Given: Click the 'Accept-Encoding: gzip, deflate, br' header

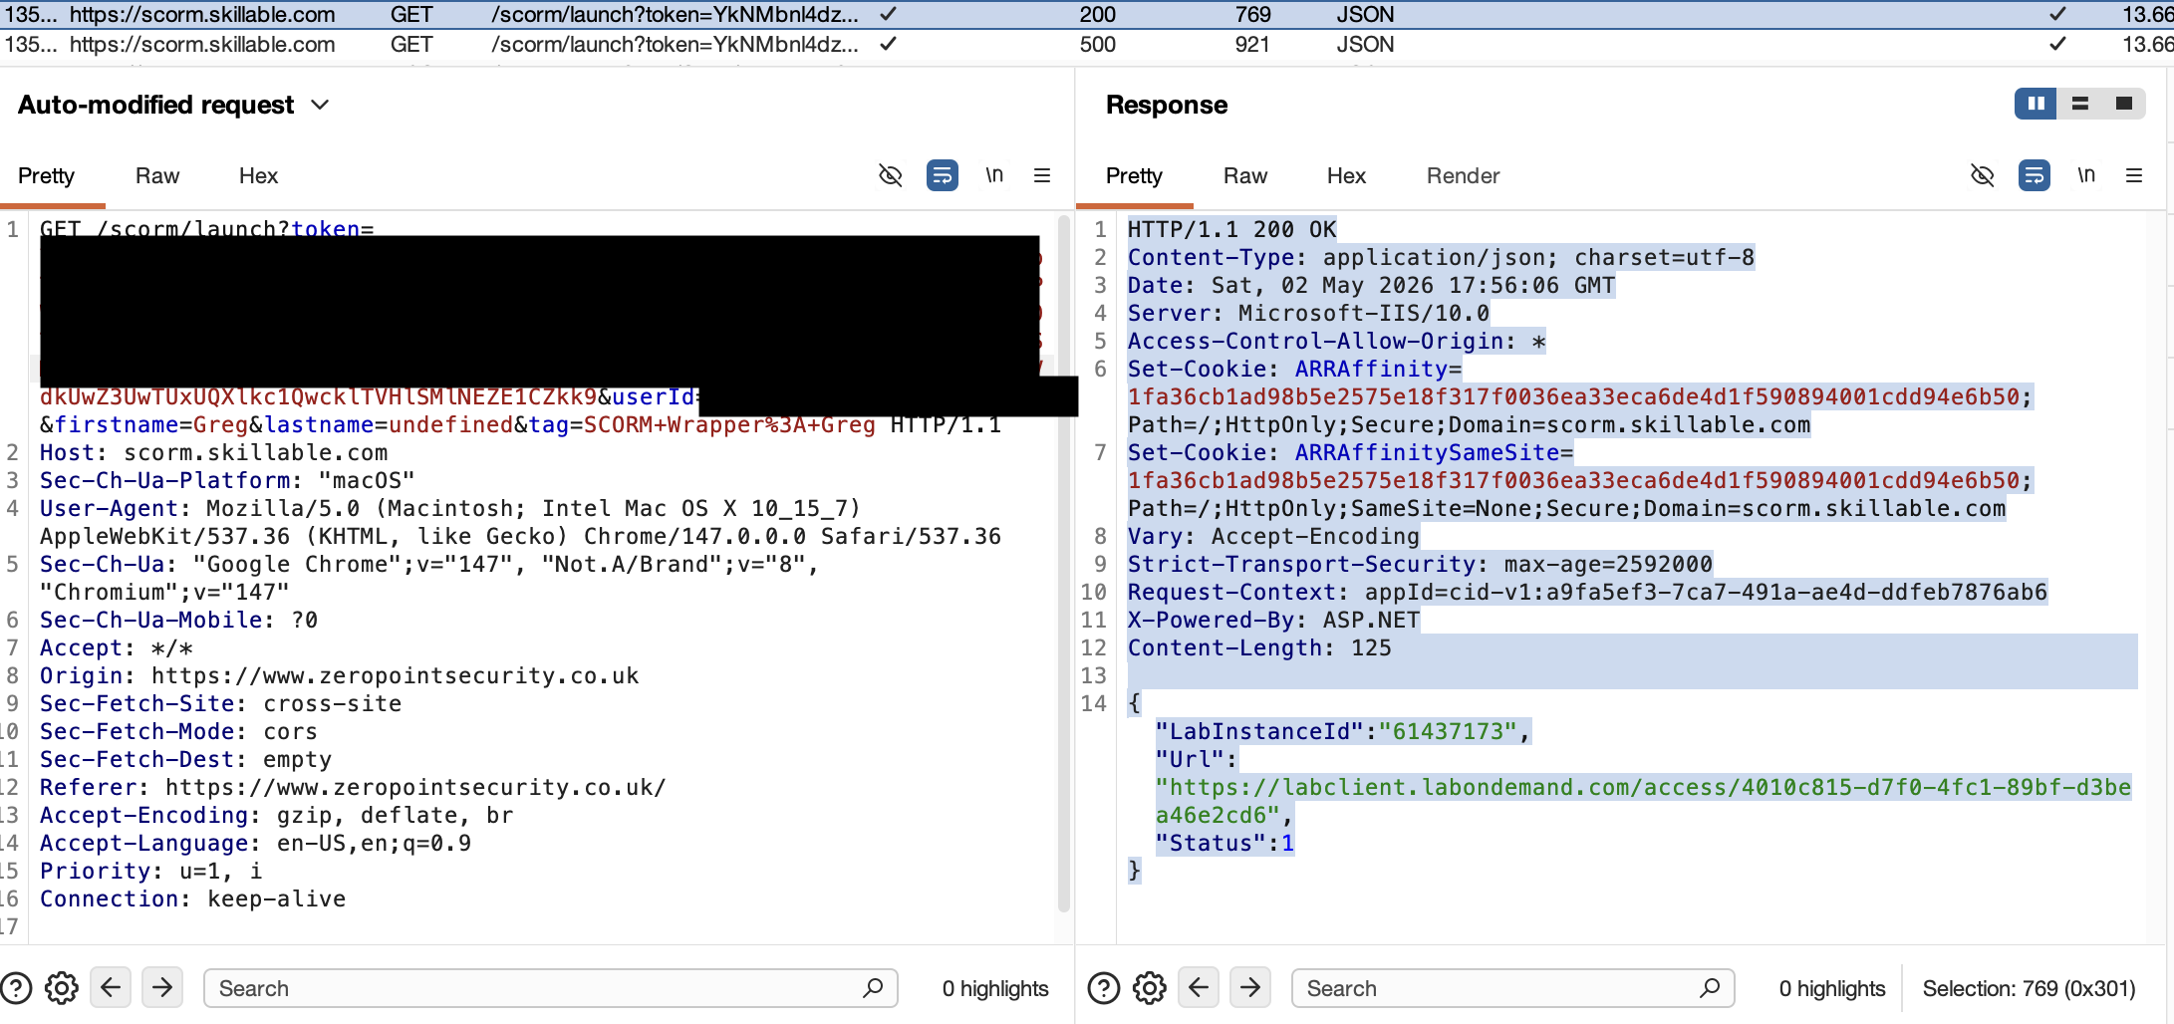Looking at the screenshot, I should [x=276, y=815].
